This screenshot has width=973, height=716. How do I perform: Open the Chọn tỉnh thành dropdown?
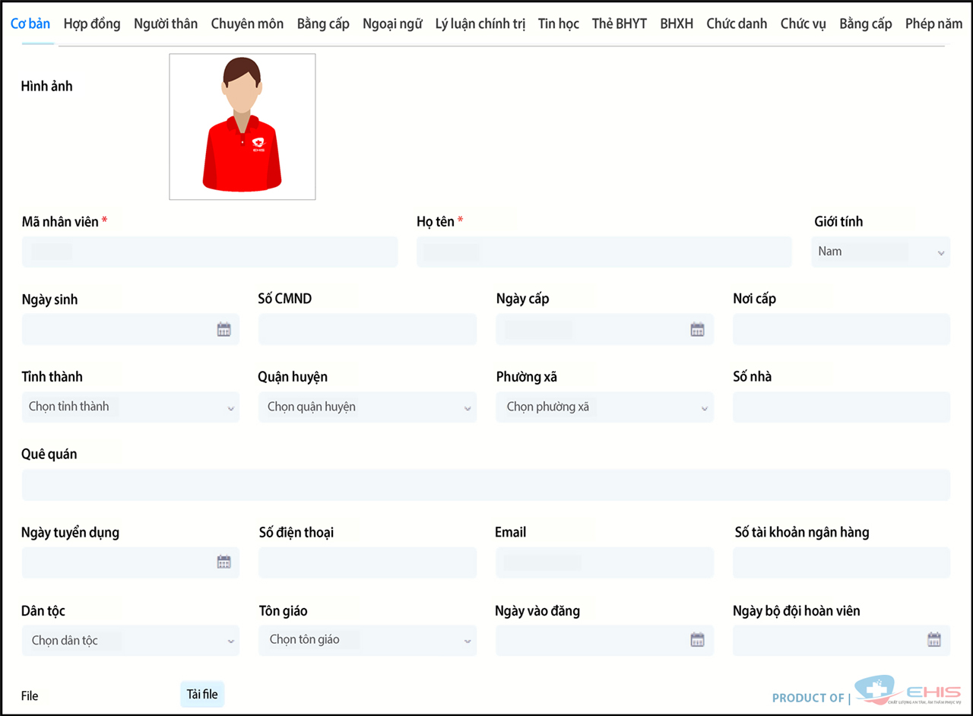coord(130,407)
